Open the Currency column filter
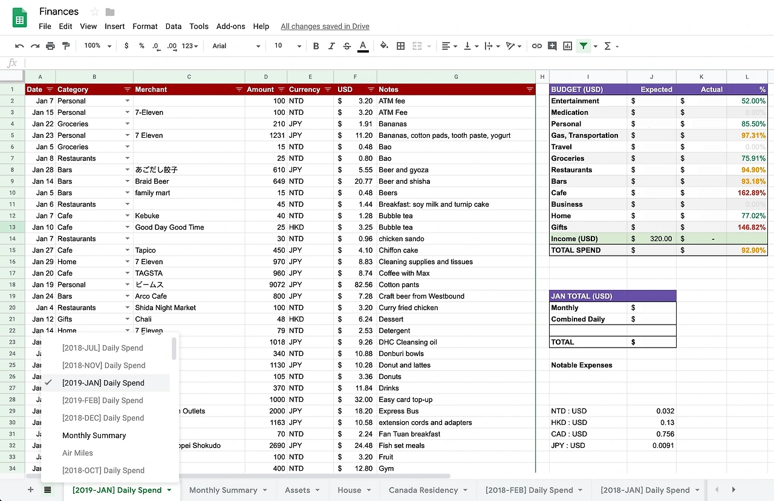 point(327,89)
